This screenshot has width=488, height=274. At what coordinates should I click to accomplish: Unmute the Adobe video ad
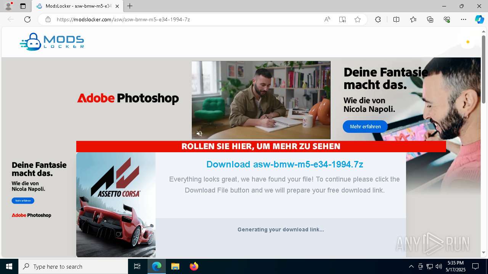(x=199, y=133)
